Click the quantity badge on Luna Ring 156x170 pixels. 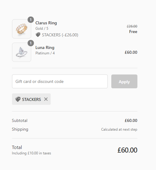point(31,43)
